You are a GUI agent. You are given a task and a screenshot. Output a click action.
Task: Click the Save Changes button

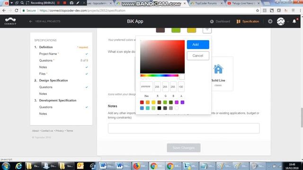pyautogui.click(x=184, y=148)
